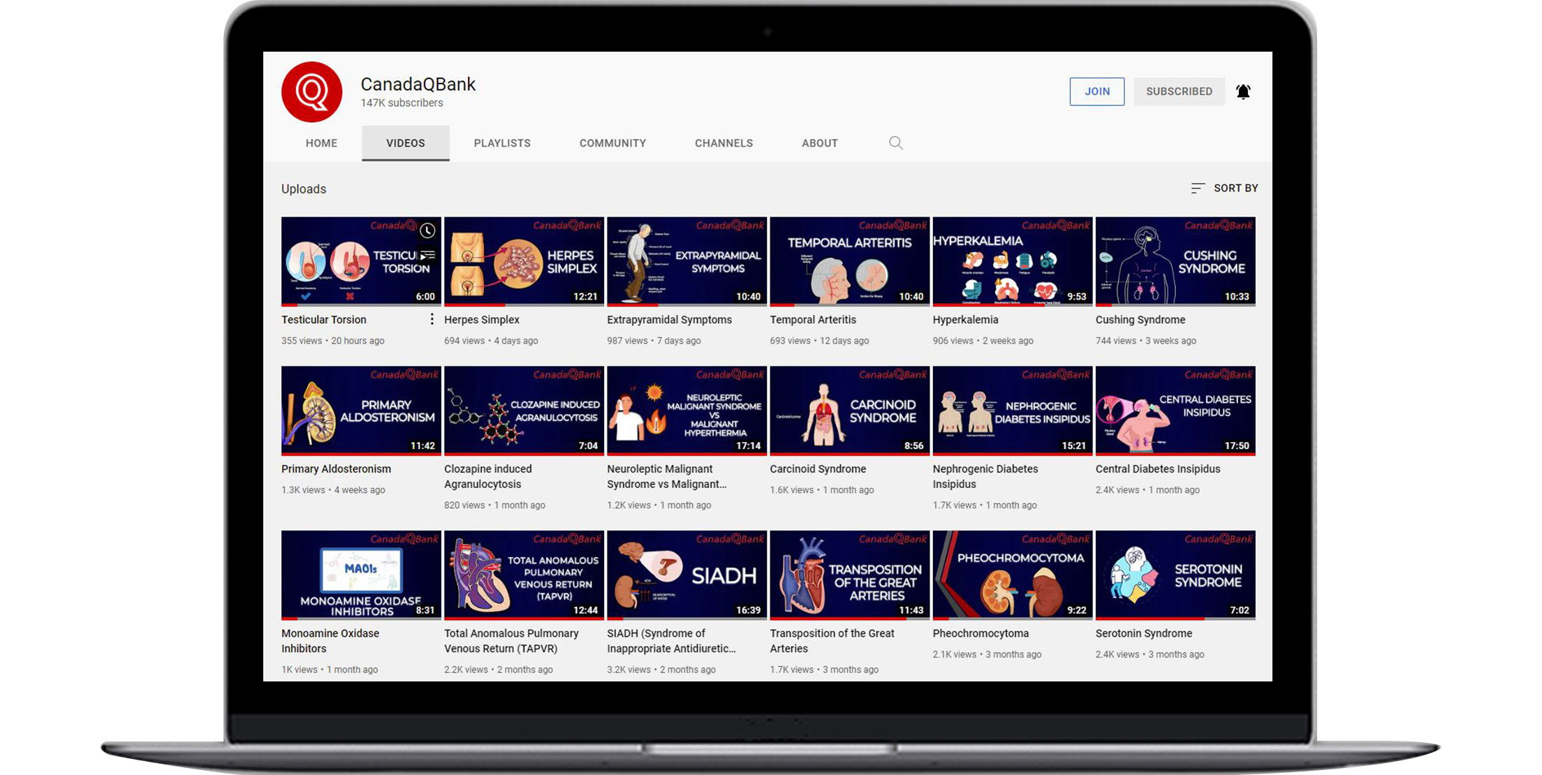The image size is (1542, 775).
Task: Play Central Diabetes Insipidus thumbnail
Action: (x=1175, y=411)
